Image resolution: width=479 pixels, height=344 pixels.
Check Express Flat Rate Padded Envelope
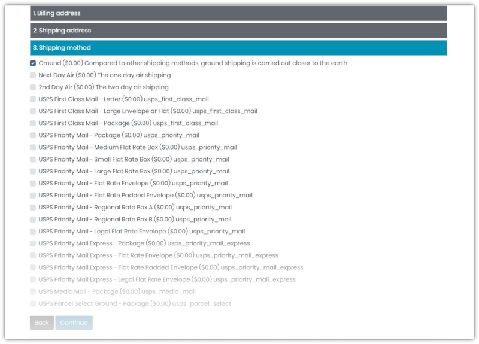(33, 267)
